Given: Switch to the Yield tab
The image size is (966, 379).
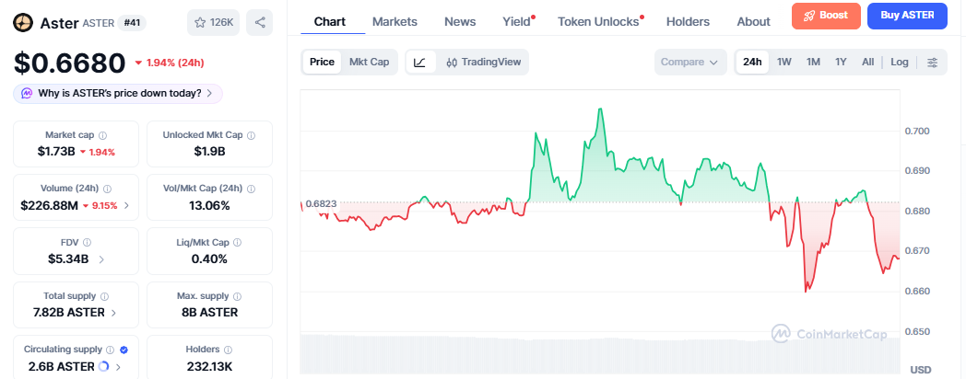Looking at the screenshot, I should (x=517, y=21).
